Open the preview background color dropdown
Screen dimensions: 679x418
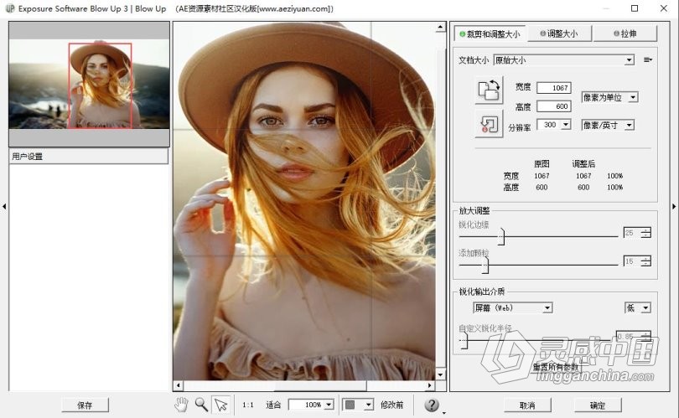[358, 405]
